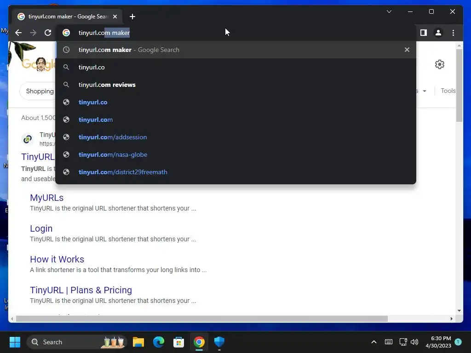Click the Chrome taskbar icon
The height and width of the screenshot is (353, 471).
click(199, 342)
